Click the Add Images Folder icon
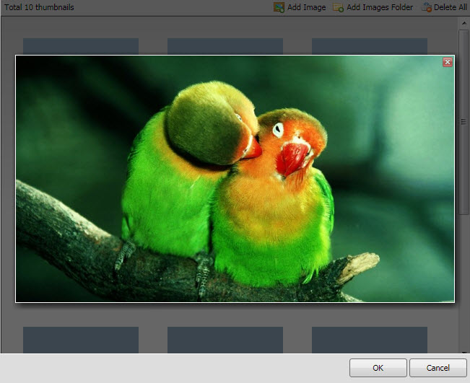 click(x=338, y=7)
